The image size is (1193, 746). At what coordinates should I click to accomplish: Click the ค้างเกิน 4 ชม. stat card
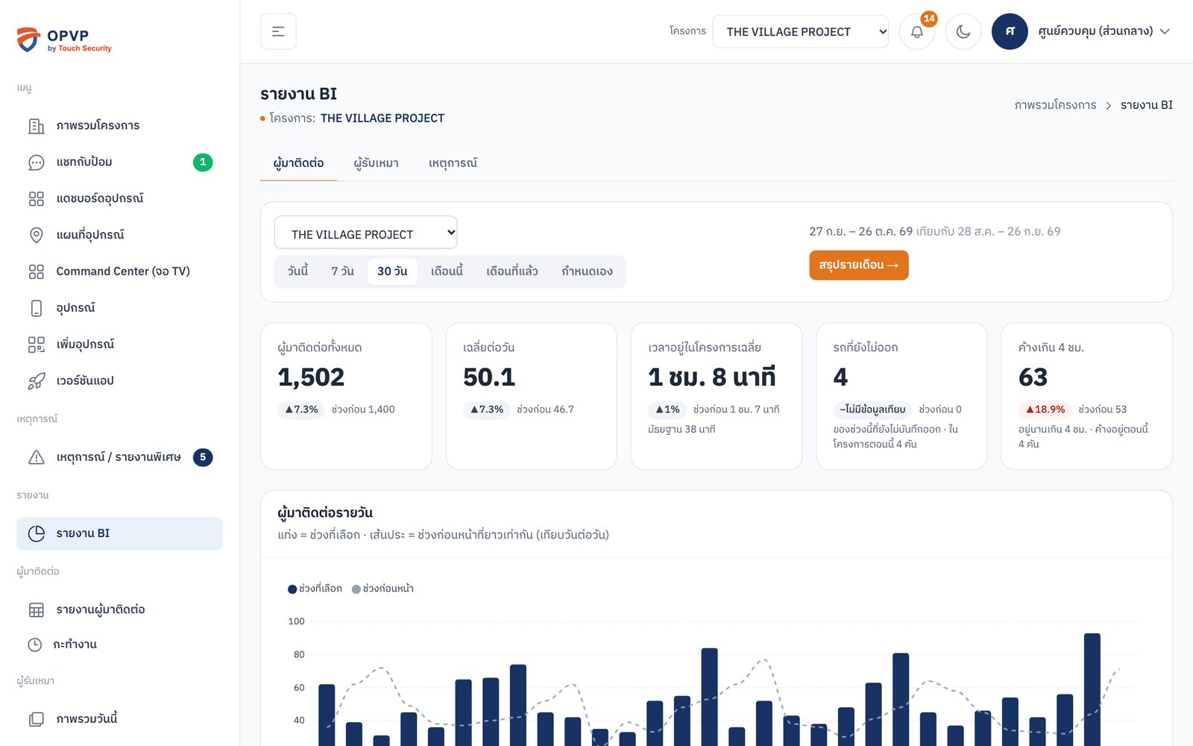click(1086, 396)
